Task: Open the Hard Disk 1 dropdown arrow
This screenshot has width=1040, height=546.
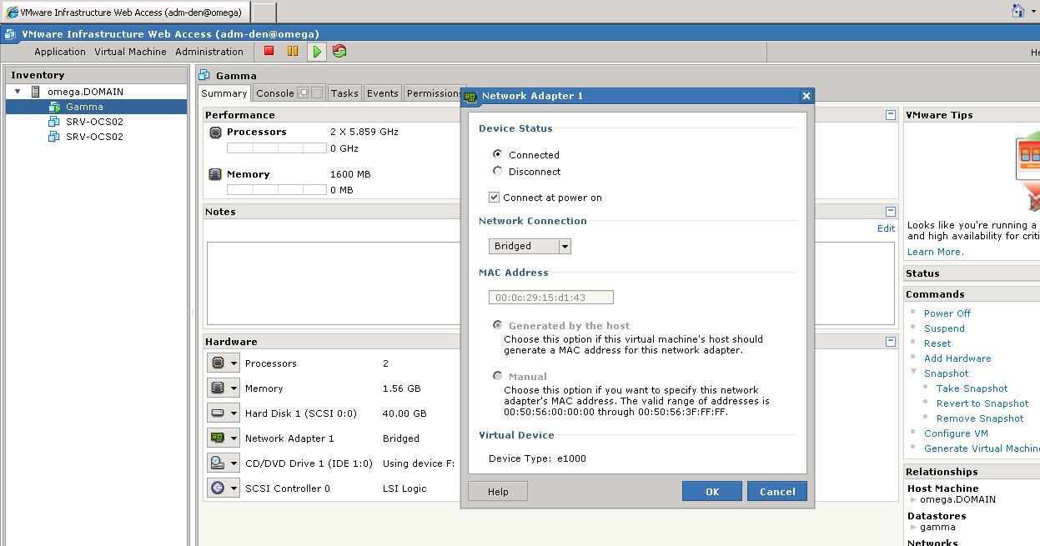Action: pos(234,413)
